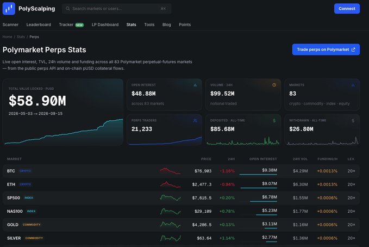Click the GOLD open interest bar
369x247 pixels.
(x=271, y=229)
